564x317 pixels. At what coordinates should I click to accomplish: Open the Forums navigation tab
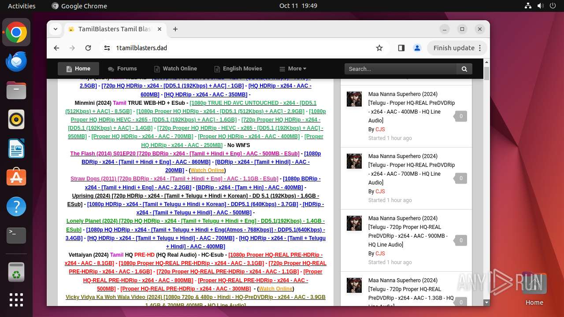(122, 69)
